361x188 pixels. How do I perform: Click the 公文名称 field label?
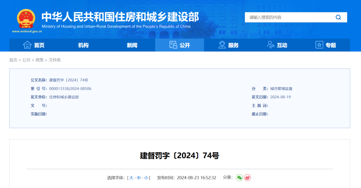click(x=39, y=80)
